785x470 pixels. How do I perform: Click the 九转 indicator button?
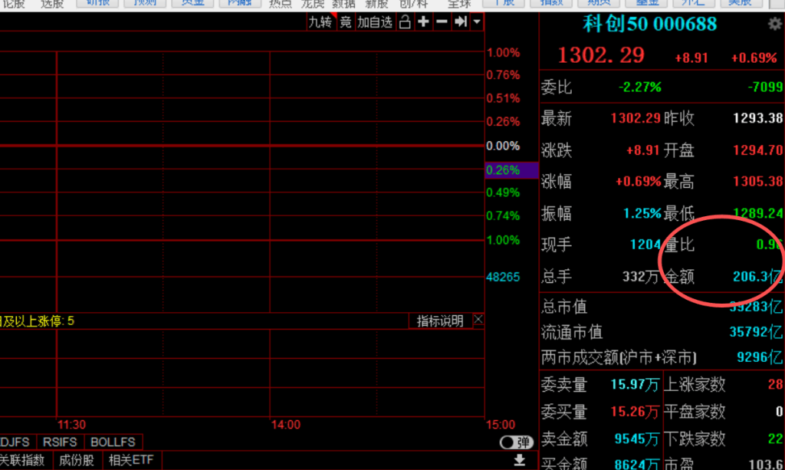[x=320, y=22]
